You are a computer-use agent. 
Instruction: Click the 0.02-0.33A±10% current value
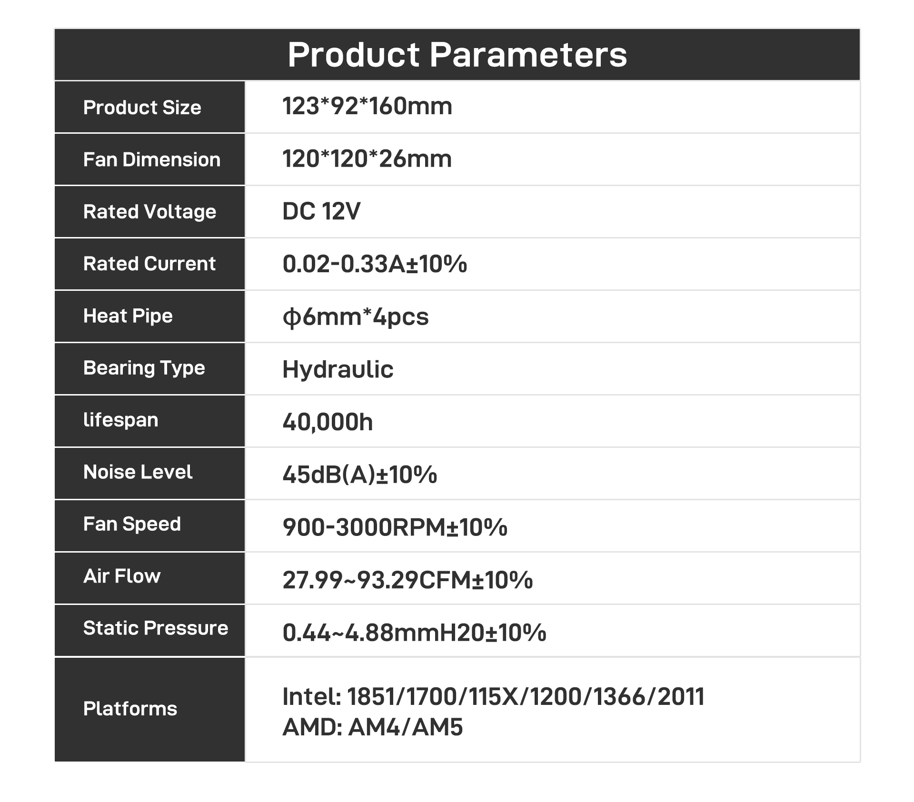coord(375,264)
